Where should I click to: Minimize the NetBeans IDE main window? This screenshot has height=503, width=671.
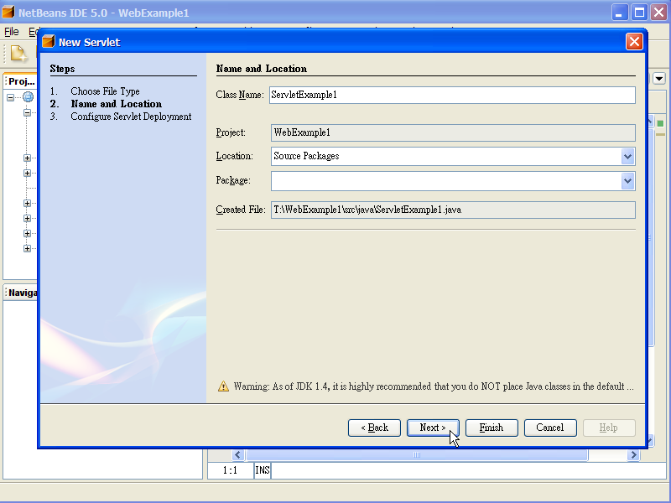620,13
